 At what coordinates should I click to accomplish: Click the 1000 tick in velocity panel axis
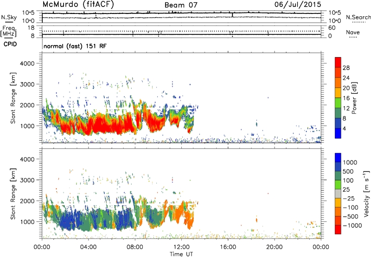27,222
